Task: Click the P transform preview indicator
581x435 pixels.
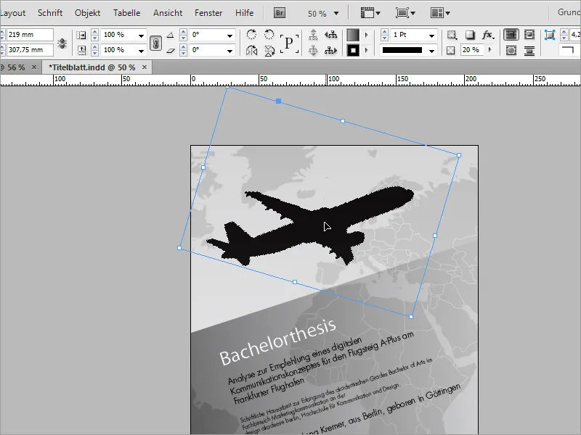Action: [289, 43]
